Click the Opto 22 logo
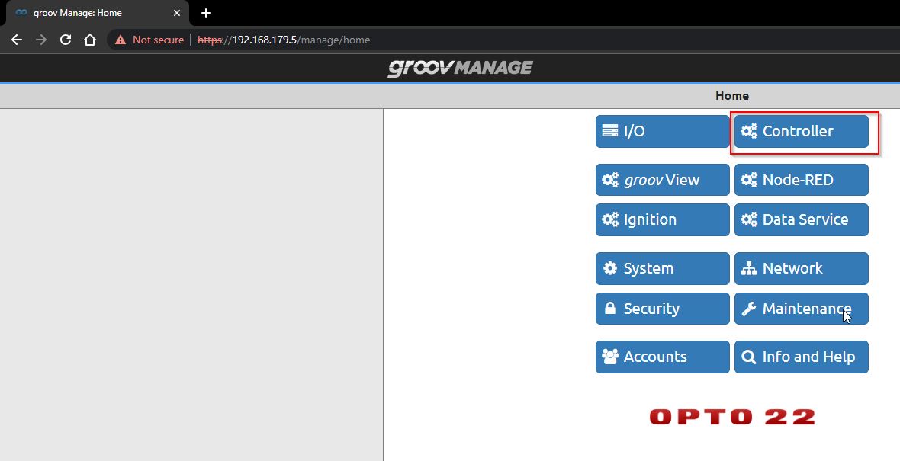 [x=732, y=417]
